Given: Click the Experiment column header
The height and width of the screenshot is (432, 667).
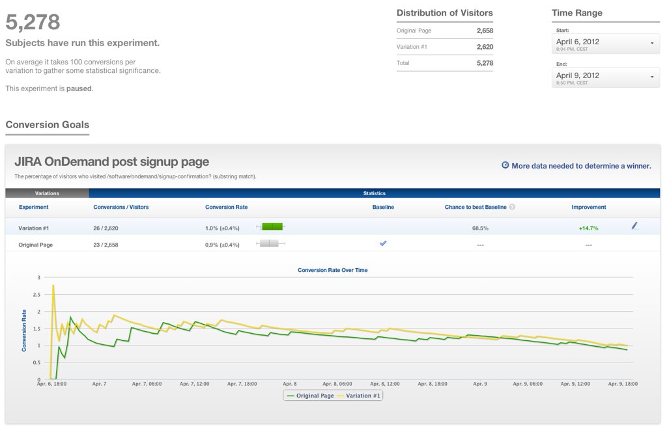Looking at the screenshot, I should [x=34, y=207].
